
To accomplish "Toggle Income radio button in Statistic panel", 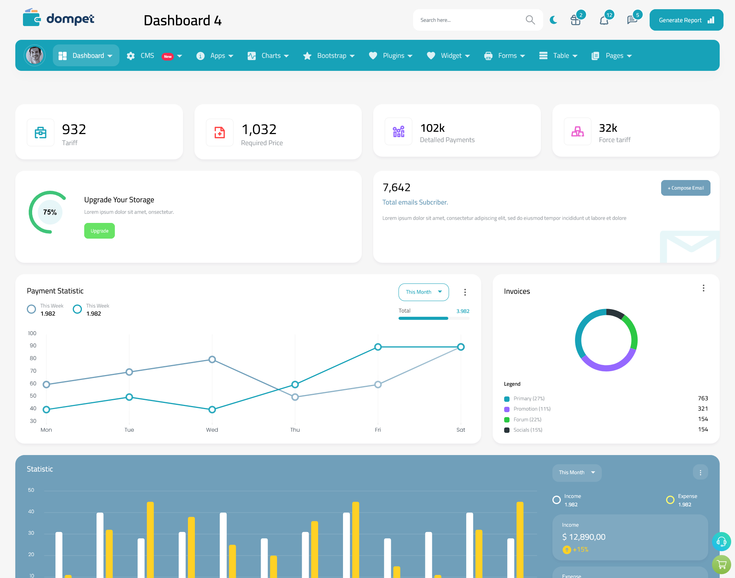I will [x=555, y=497].
